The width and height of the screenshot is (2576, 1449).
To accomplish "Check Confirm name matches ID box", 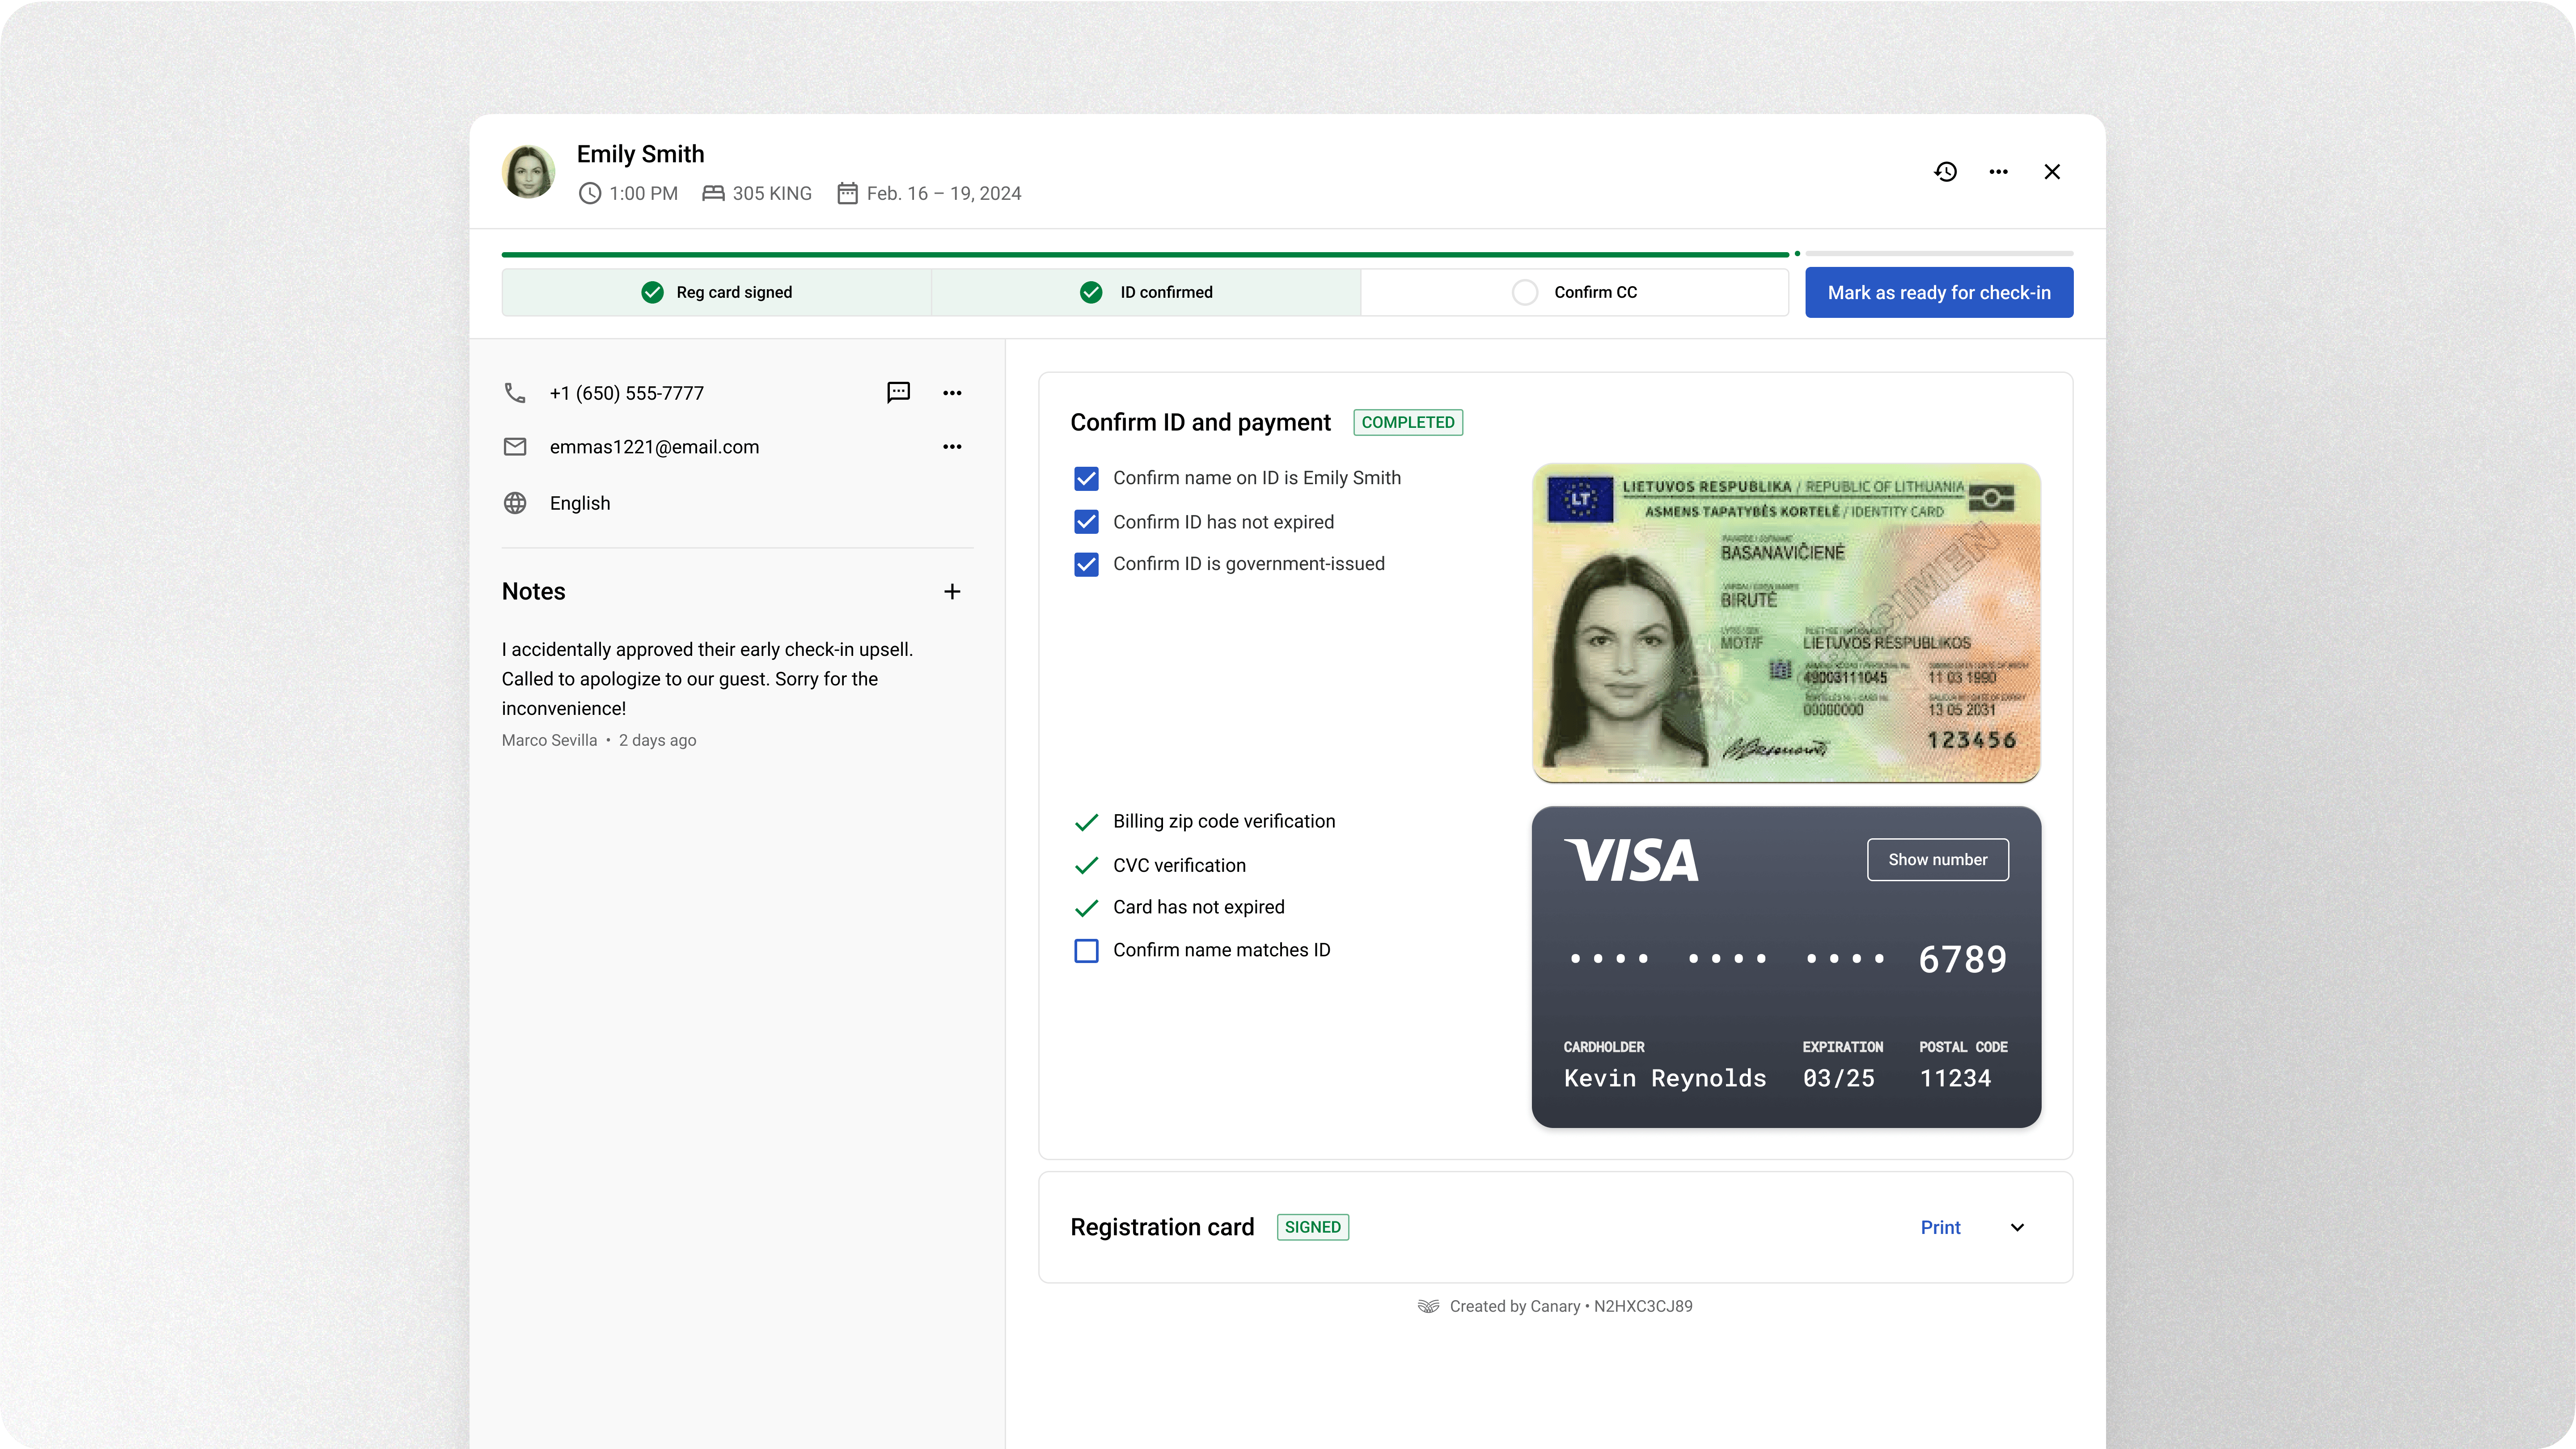I will [x=1086, y=950].
